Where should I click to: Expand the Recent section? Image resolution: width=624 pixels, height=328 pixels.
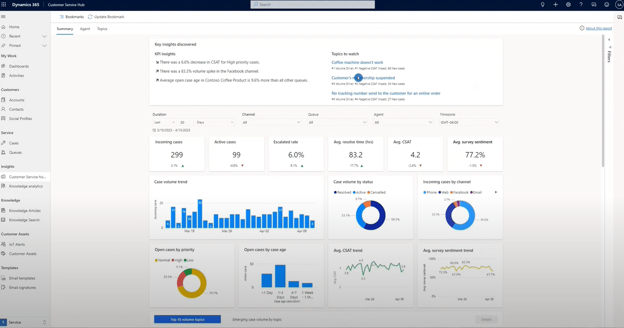pyautogui.click(x=45, y=36)
